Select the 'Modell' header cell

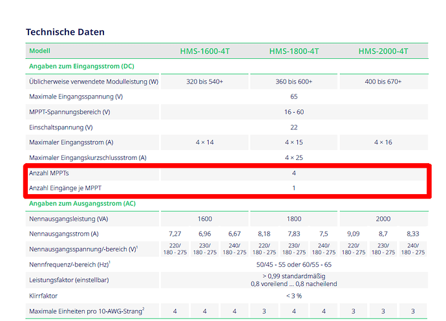click(39, 51)
